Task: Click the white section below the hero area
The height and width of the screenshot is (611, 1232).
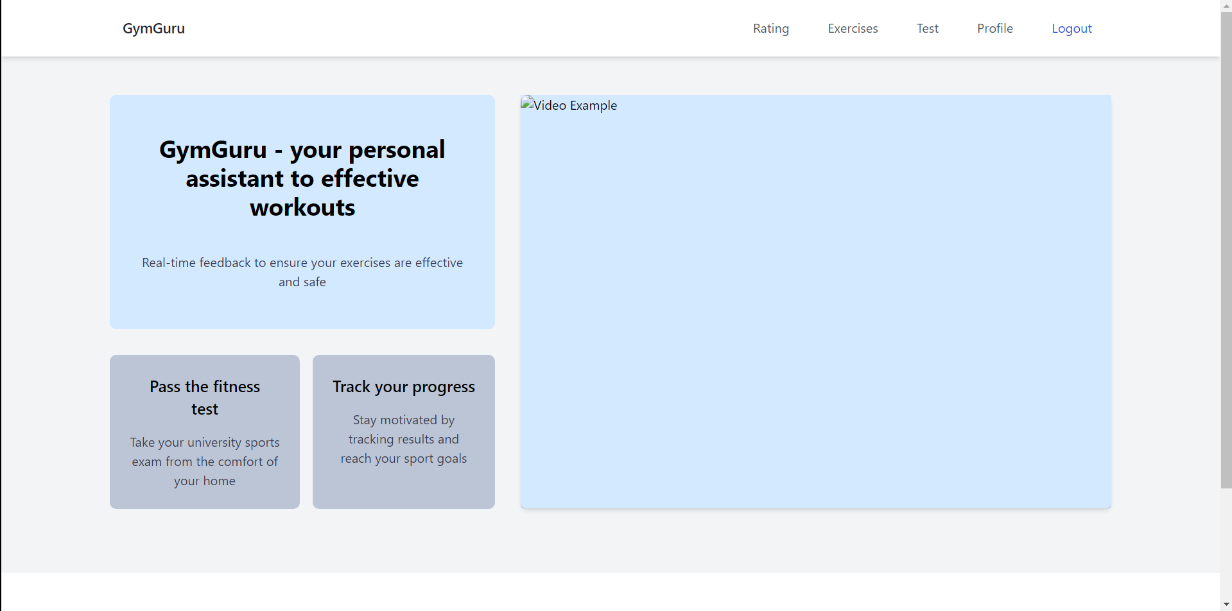Action: click(610, 592)
